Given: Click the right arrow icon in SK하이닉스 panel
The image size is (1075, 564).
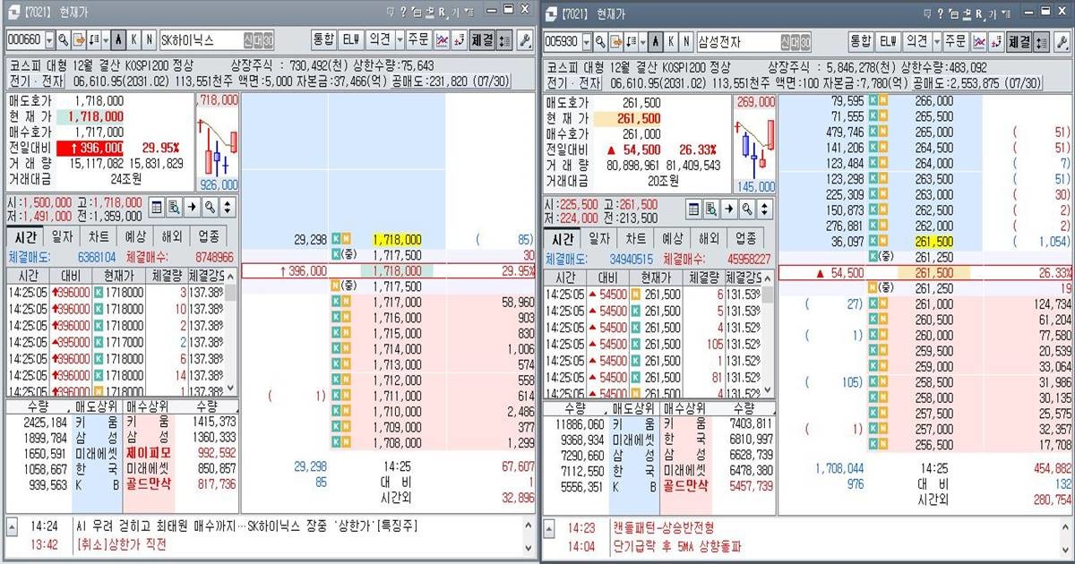Looking at the screenshot, I should pos(192,208).
